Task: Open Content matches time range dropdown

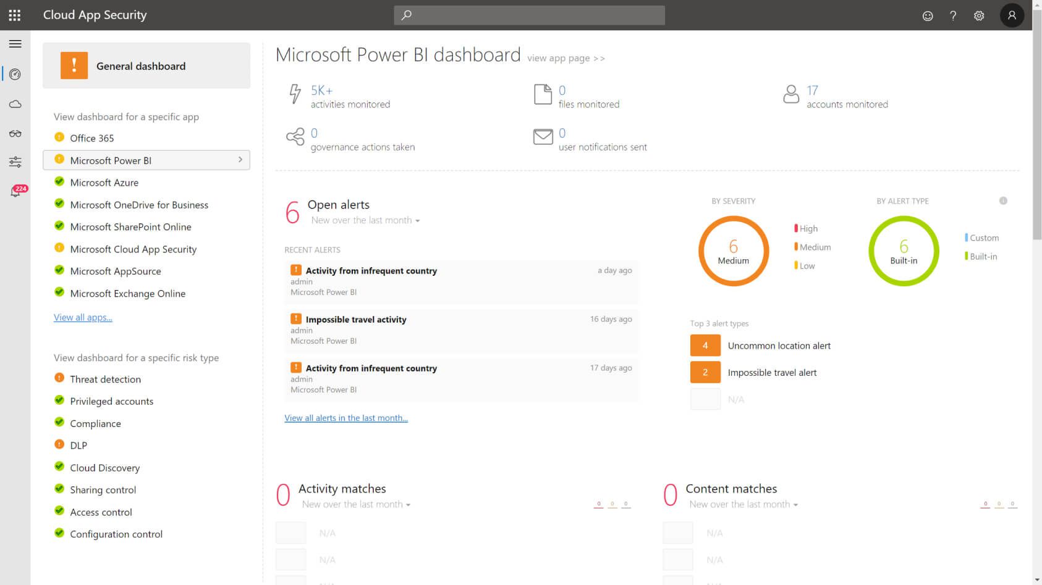Action: pyautogui.click(x=743, y=504)
